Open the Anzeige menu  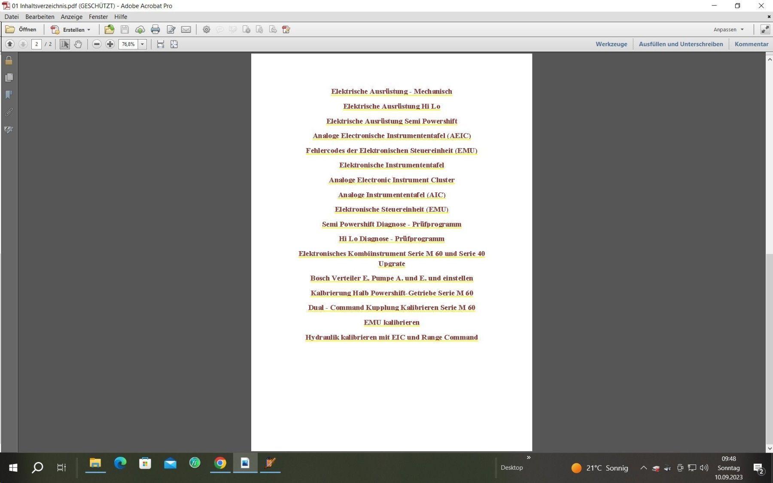pyautogui.click(x=71, y=17)
